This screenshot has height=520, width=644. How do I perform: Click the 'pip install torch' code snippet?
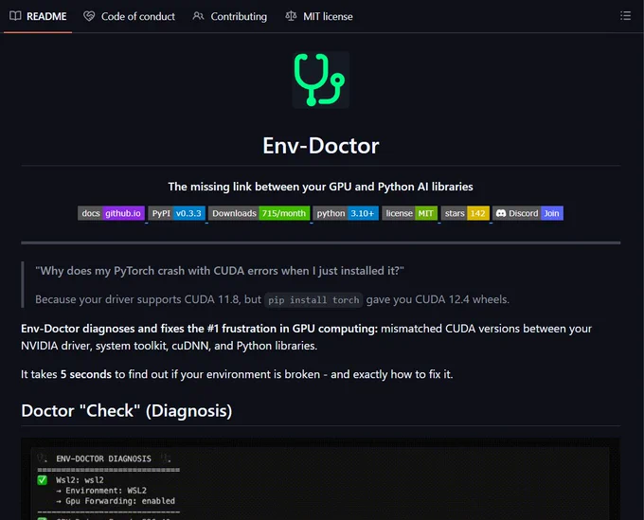[313, 300]
